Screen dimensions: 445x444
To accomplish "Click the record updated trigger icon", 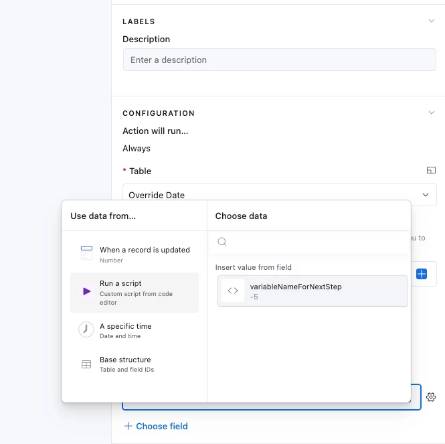I will tap(86, 253).
